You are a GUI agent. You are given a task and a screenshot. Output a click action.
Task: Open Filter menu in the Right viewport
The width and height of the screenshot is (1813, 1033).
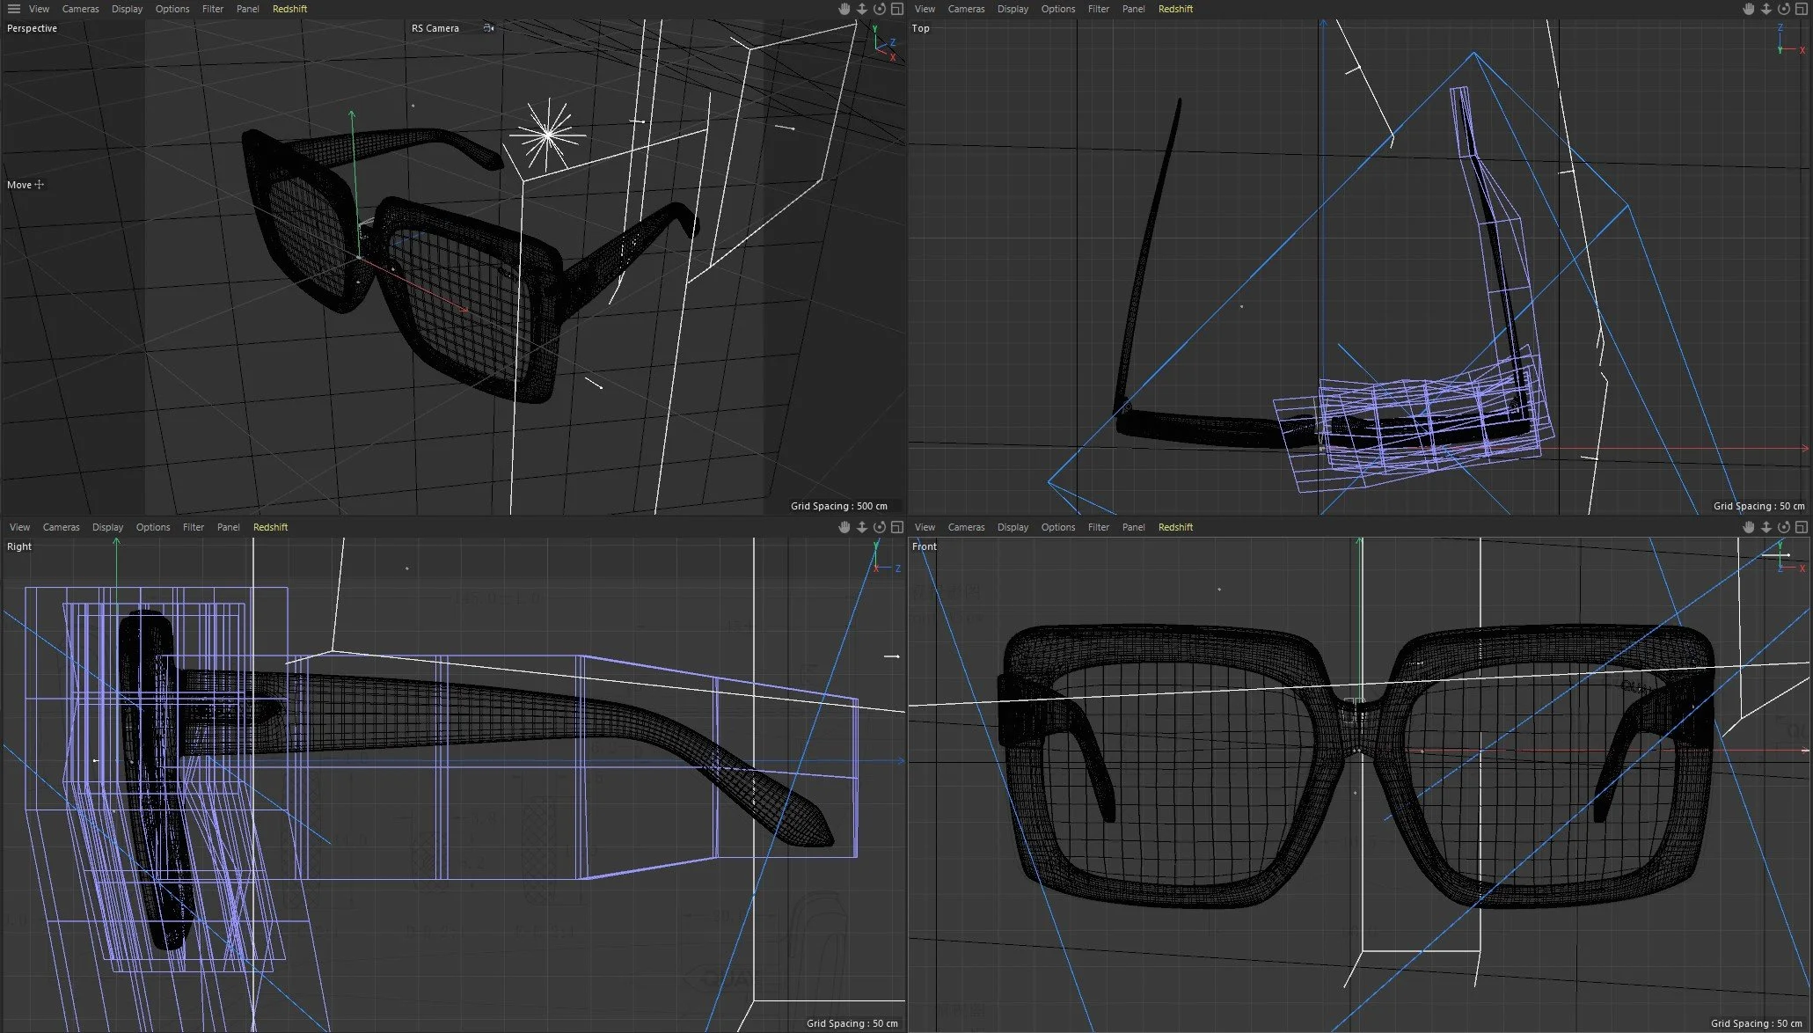pos(194,527)
